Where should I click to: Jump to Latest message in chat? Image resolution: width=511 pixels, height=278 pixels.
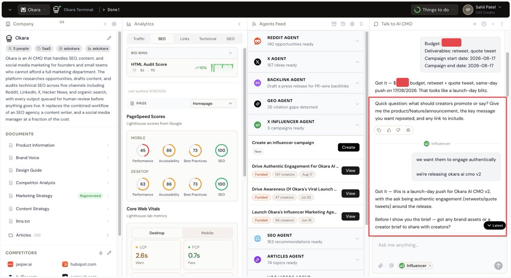pyautogui.click(x=495, y=225)
